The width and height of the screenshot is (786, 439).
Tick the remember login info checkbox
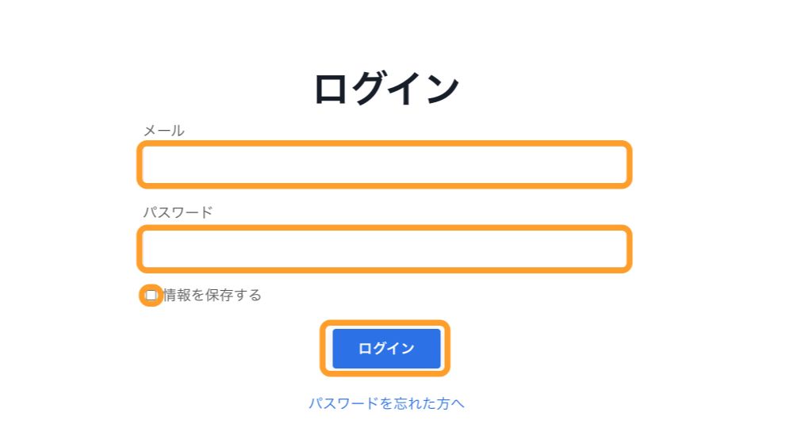click(x=151, y=296)
